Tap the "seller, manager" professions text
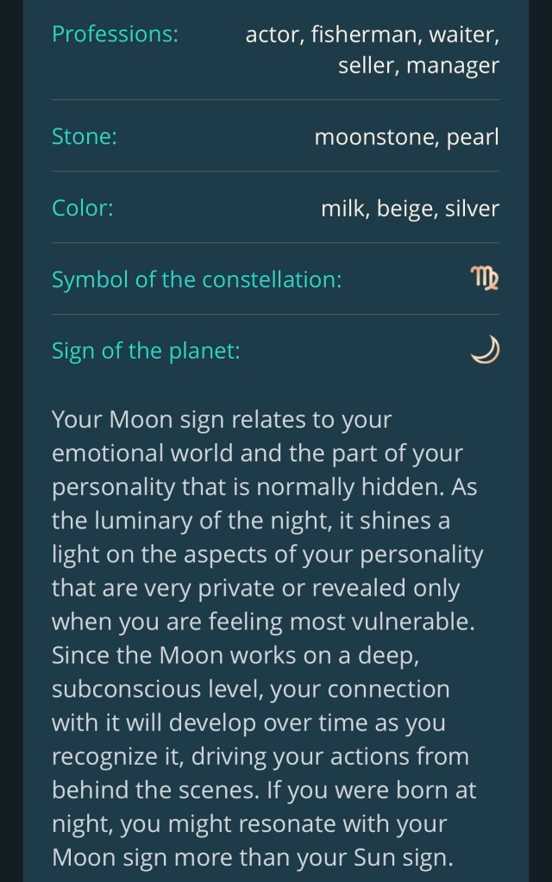The height and width of the screenshot is (882, 552). click(418, 66)
